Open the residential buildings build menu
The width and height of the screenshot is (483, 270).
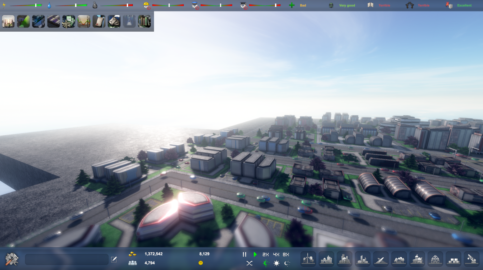coord(326,259)
